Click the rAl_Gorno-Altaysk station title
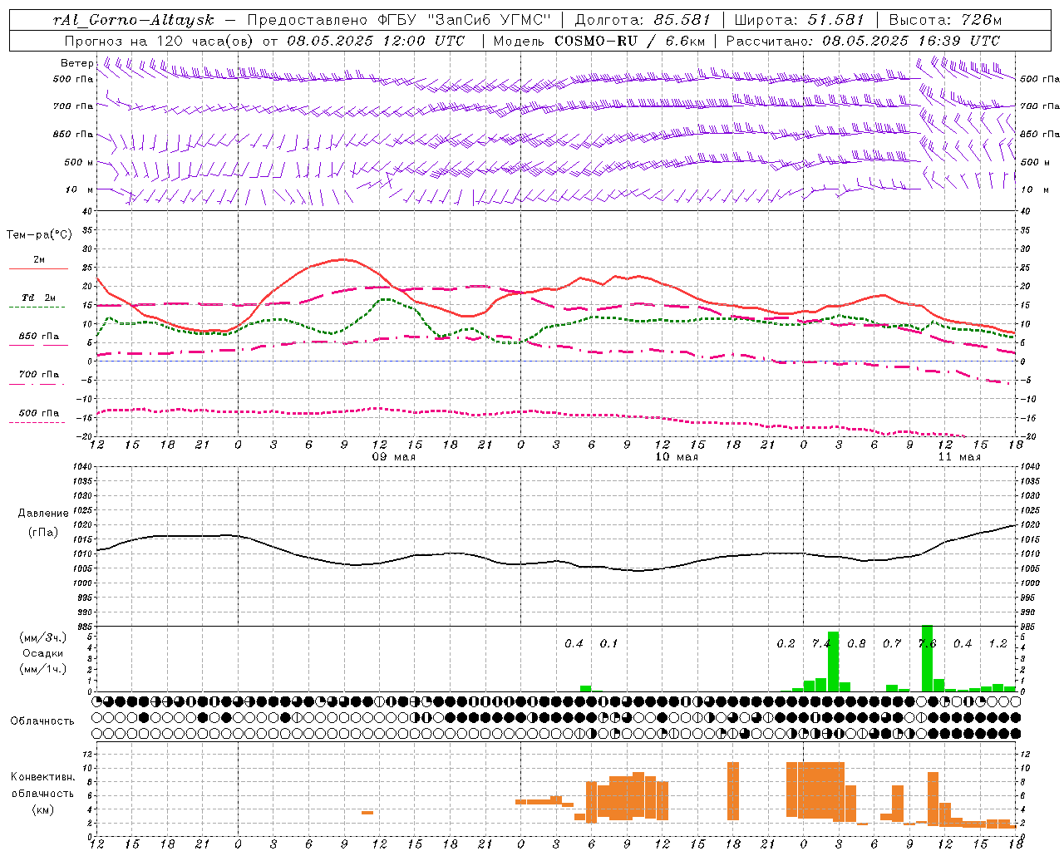The height and width of the screenshot is (851, 1064). [x=133, y=20]
